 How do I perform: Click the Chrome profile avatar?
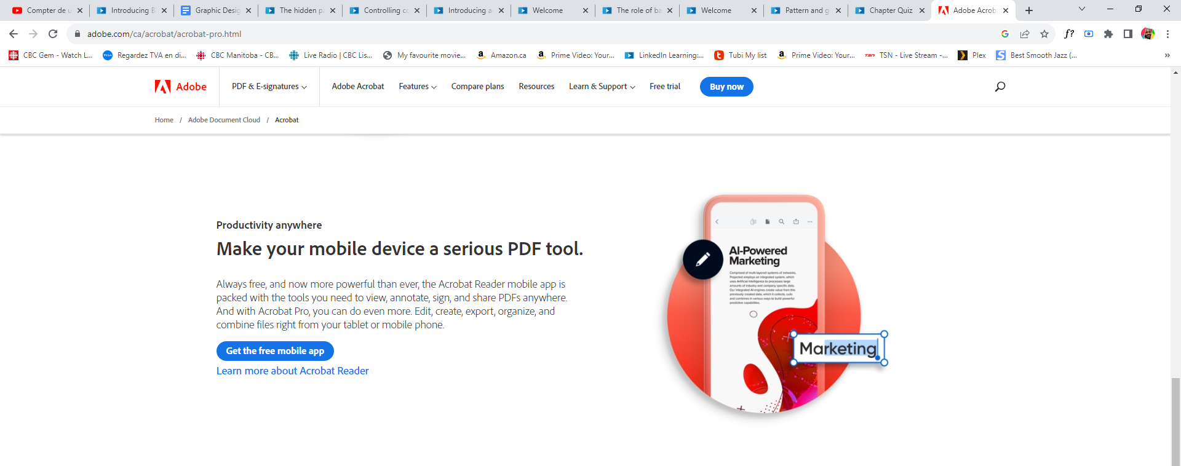(1148, 34)
